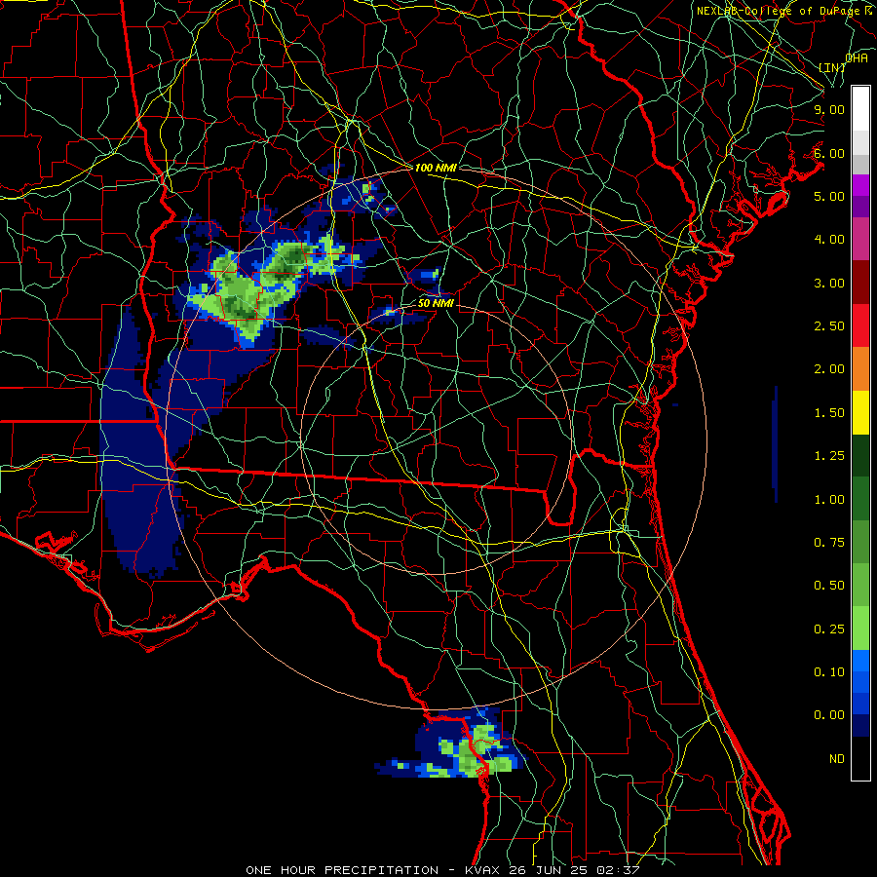Click the 'ND' legend label
Viewport: 877px width, 877px height.
837,759
